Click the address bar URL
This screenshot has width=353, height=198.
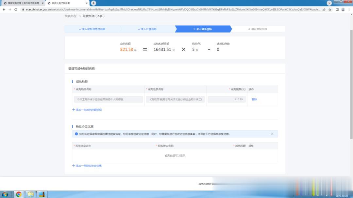click(x=173, y=9)
